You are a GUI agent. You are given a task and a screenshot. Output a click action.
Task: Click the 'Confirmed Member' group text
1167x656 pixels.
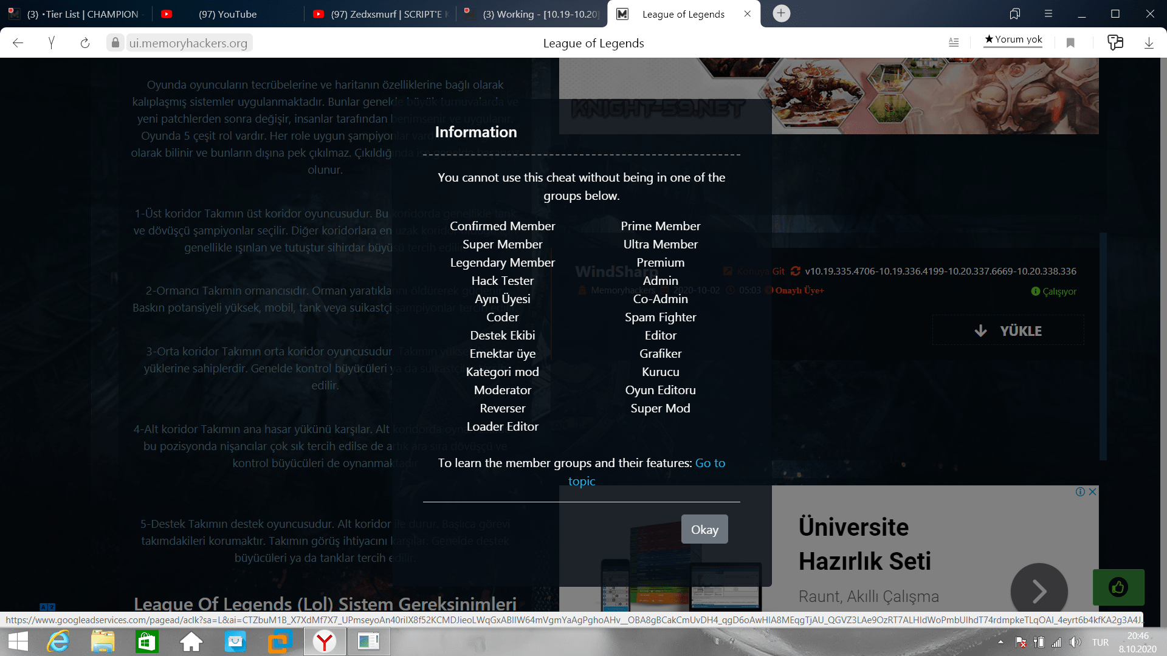pos(502,226)
